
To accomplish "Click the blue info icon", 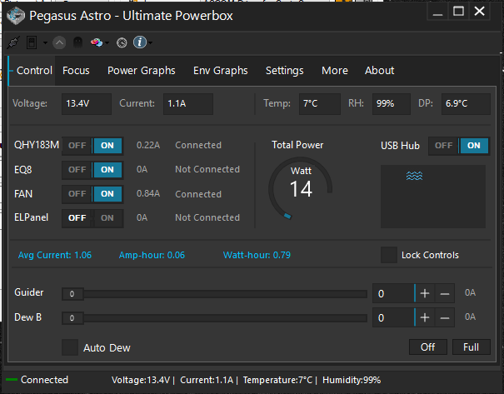I will coord(140,42).
